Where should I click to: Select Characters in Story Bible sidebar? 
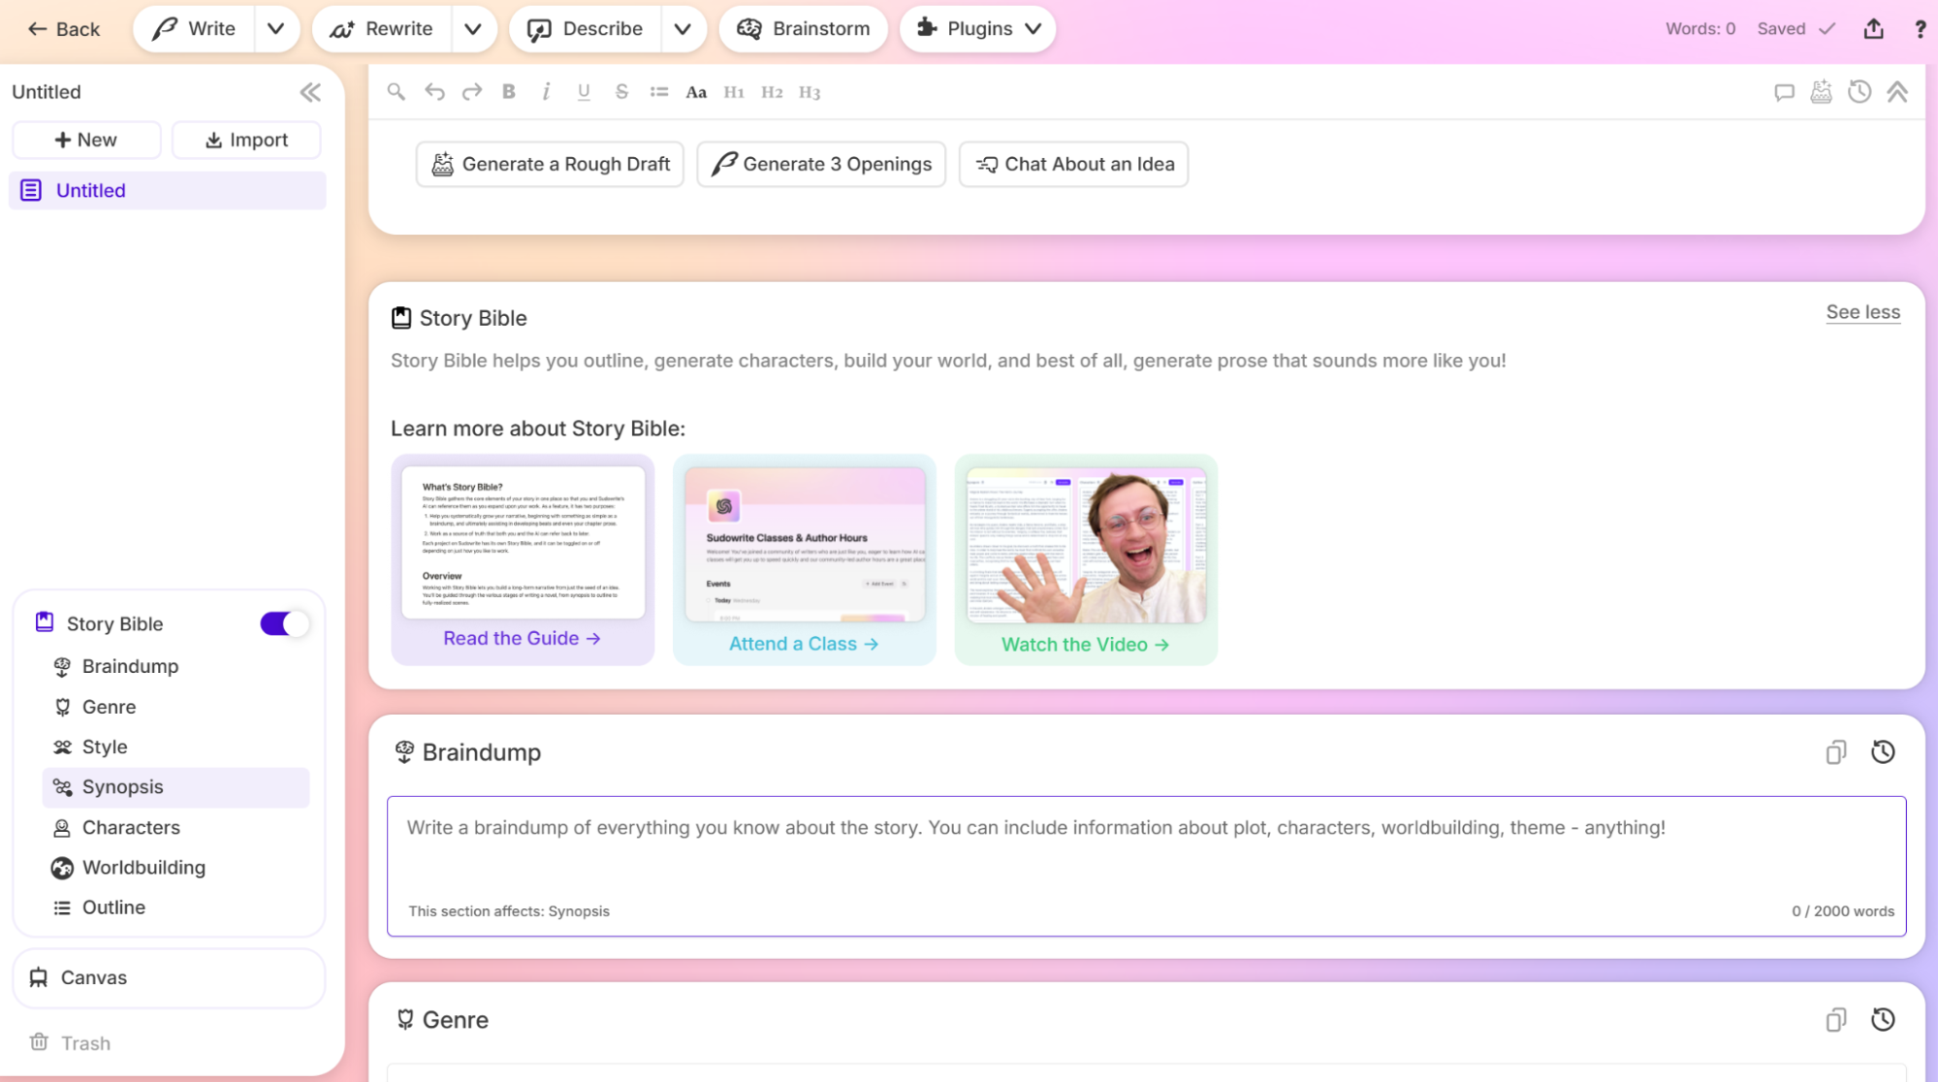[131, 827]
